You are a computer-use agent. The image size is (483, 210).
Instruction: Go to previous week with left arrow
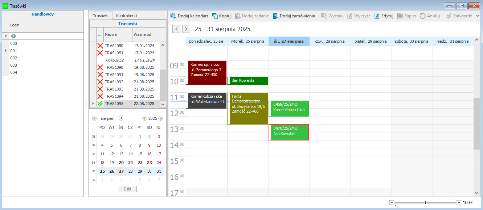176,29
